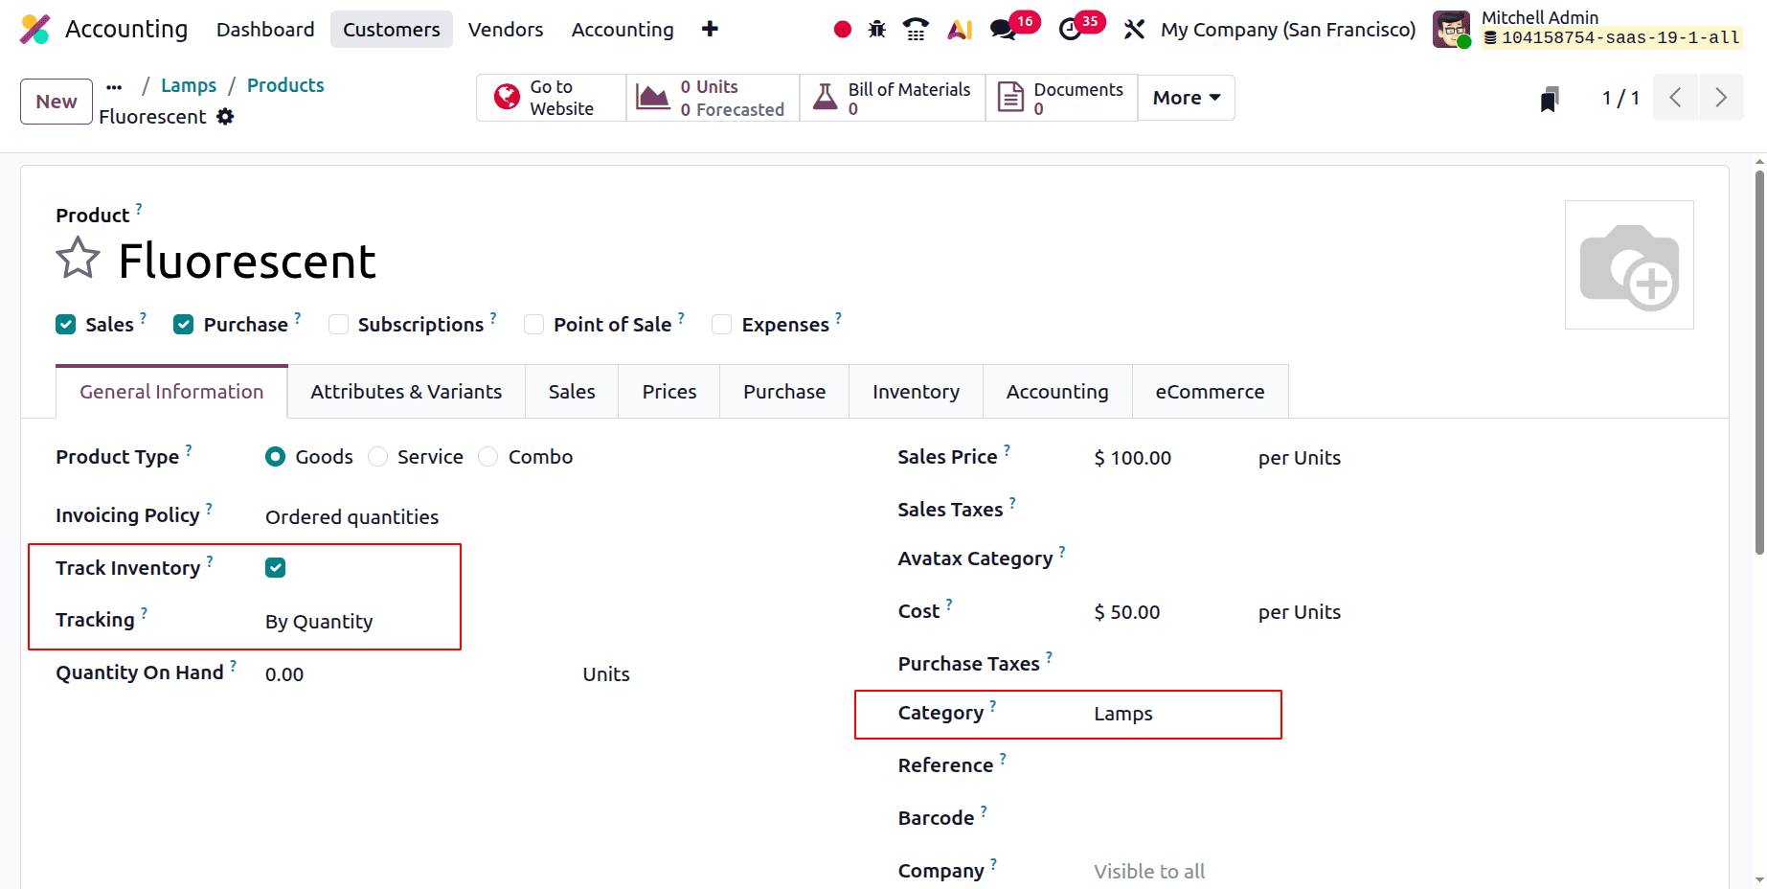The image size is (1767, 889).
Task: Open the More dropdown menu
Action: click(x=1186, y=97)
